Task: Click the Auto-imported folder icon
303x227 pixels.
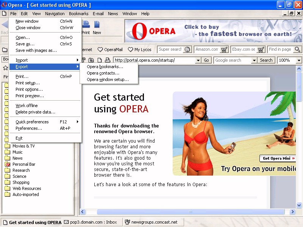Action: [x=7, y=194]
